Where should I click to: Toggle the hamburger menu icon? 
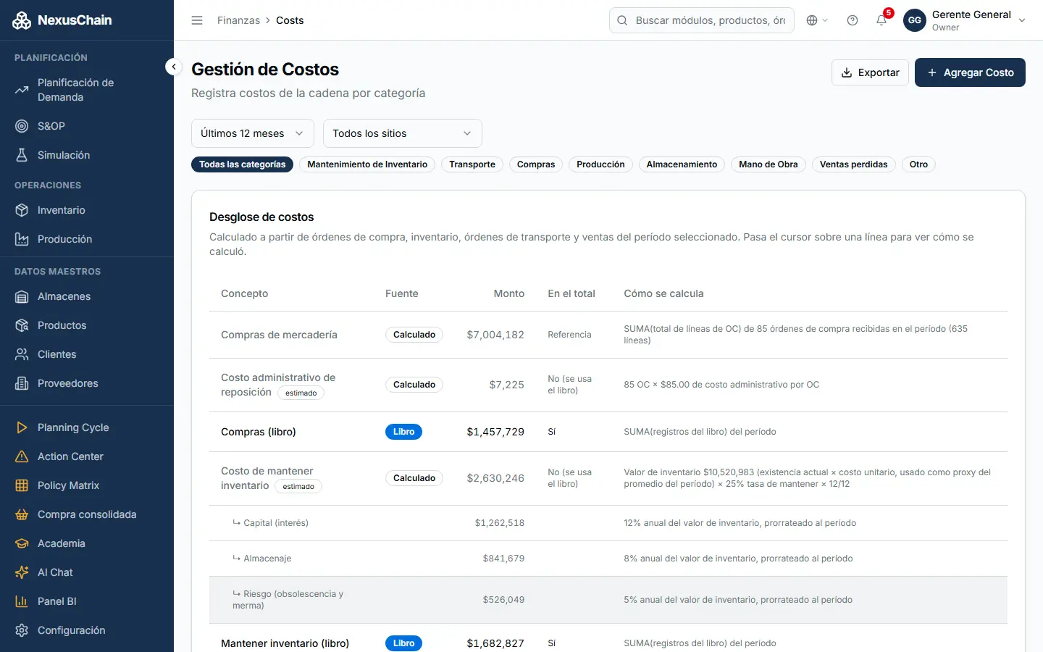pos(197,20)
